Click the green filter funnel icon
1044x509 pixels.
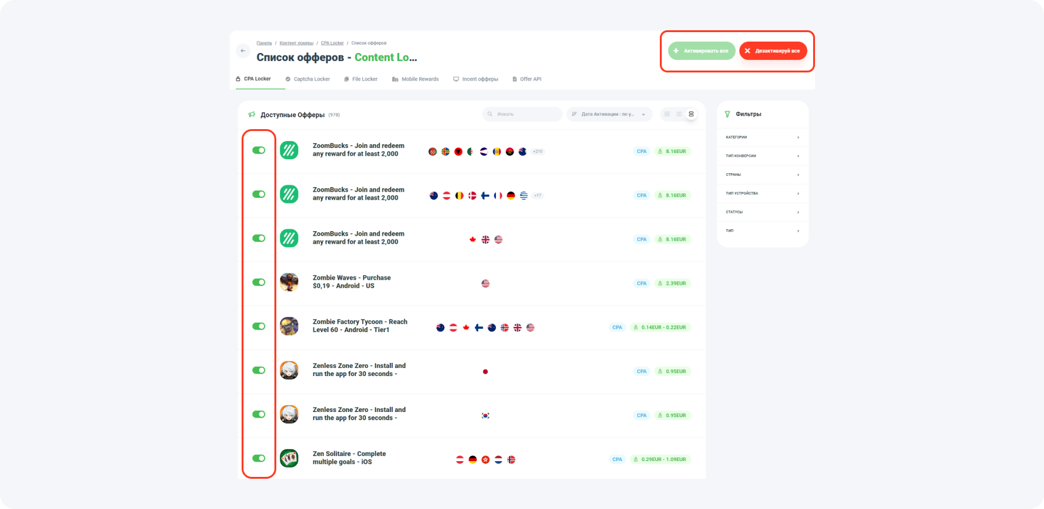coord(727,114)
